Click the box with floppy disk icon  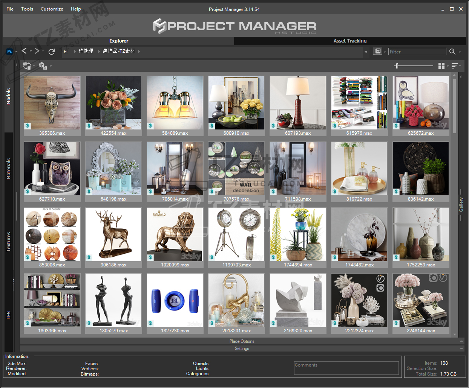point(43,66)
